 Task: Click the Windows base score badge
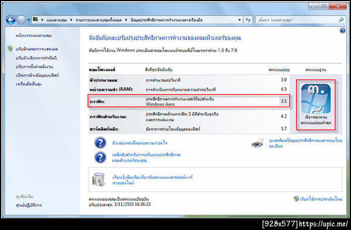[316, 99]
